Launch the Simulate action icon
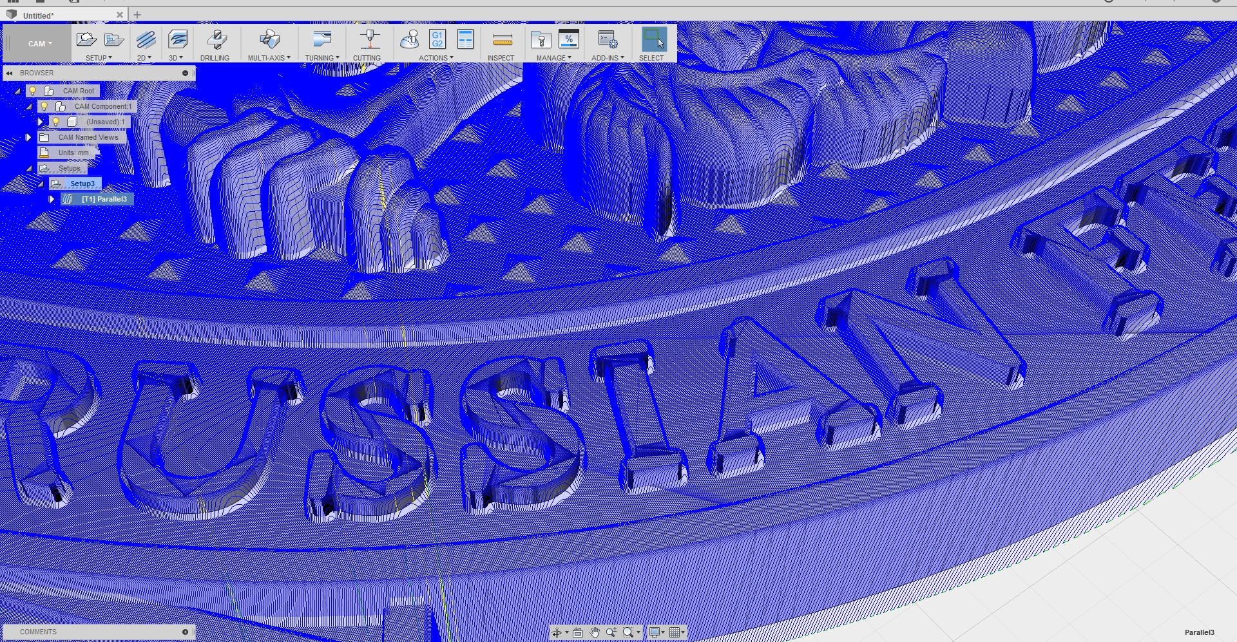1237x642 pixels. tap(410, 40)
